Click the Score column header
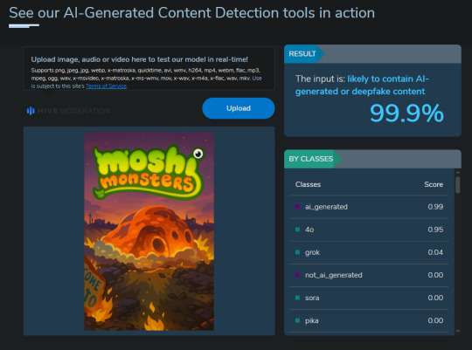The image size is (472, 350). point(434,184)
